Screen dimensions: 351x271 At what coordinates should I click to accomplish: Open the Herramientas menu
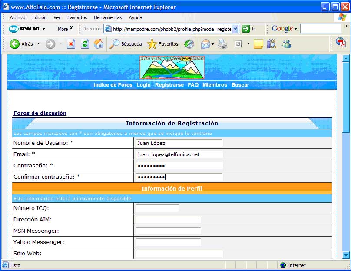[108, 17]
